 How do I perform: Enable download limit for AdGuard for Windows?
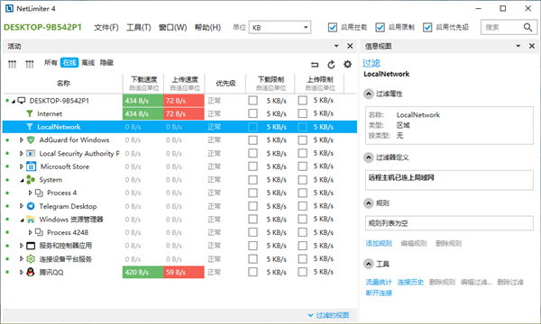252,140
